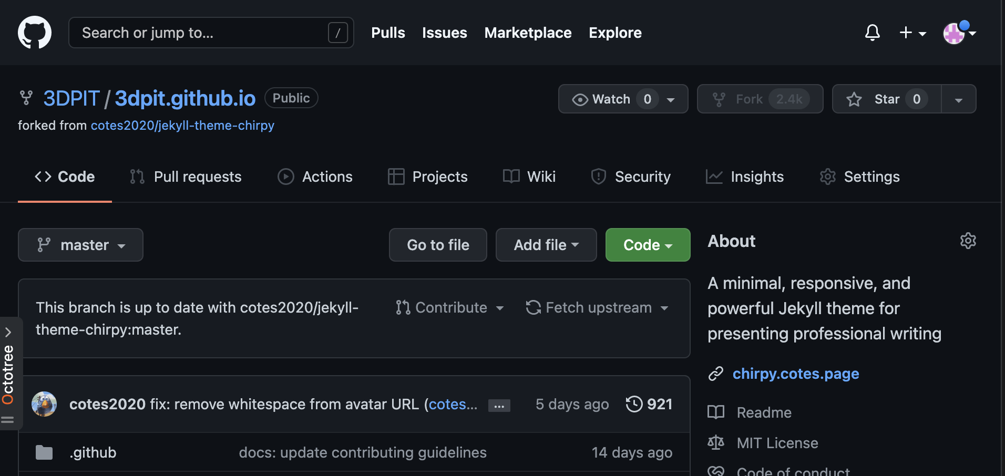Open Marketplace in the header
This screenshot has height=476, width=1005.
pyautogui.click(x=528, y=33)
